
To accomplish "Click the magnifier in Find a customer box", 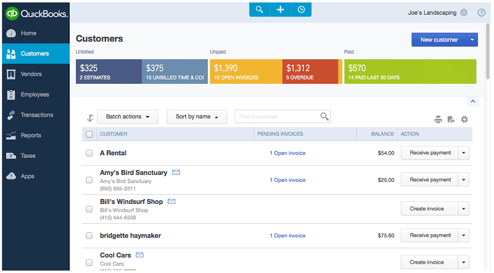I will [x=325, y=116].
